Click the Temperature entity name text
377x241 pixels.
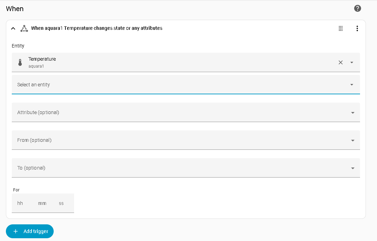click(42, 59)
